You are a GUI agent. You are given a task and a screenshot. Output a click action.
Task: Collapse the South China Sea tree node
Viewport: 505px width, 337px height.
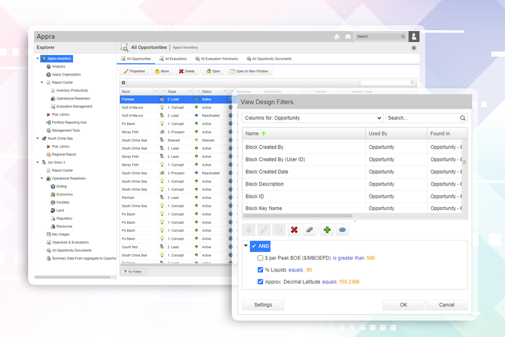(37, 139)
